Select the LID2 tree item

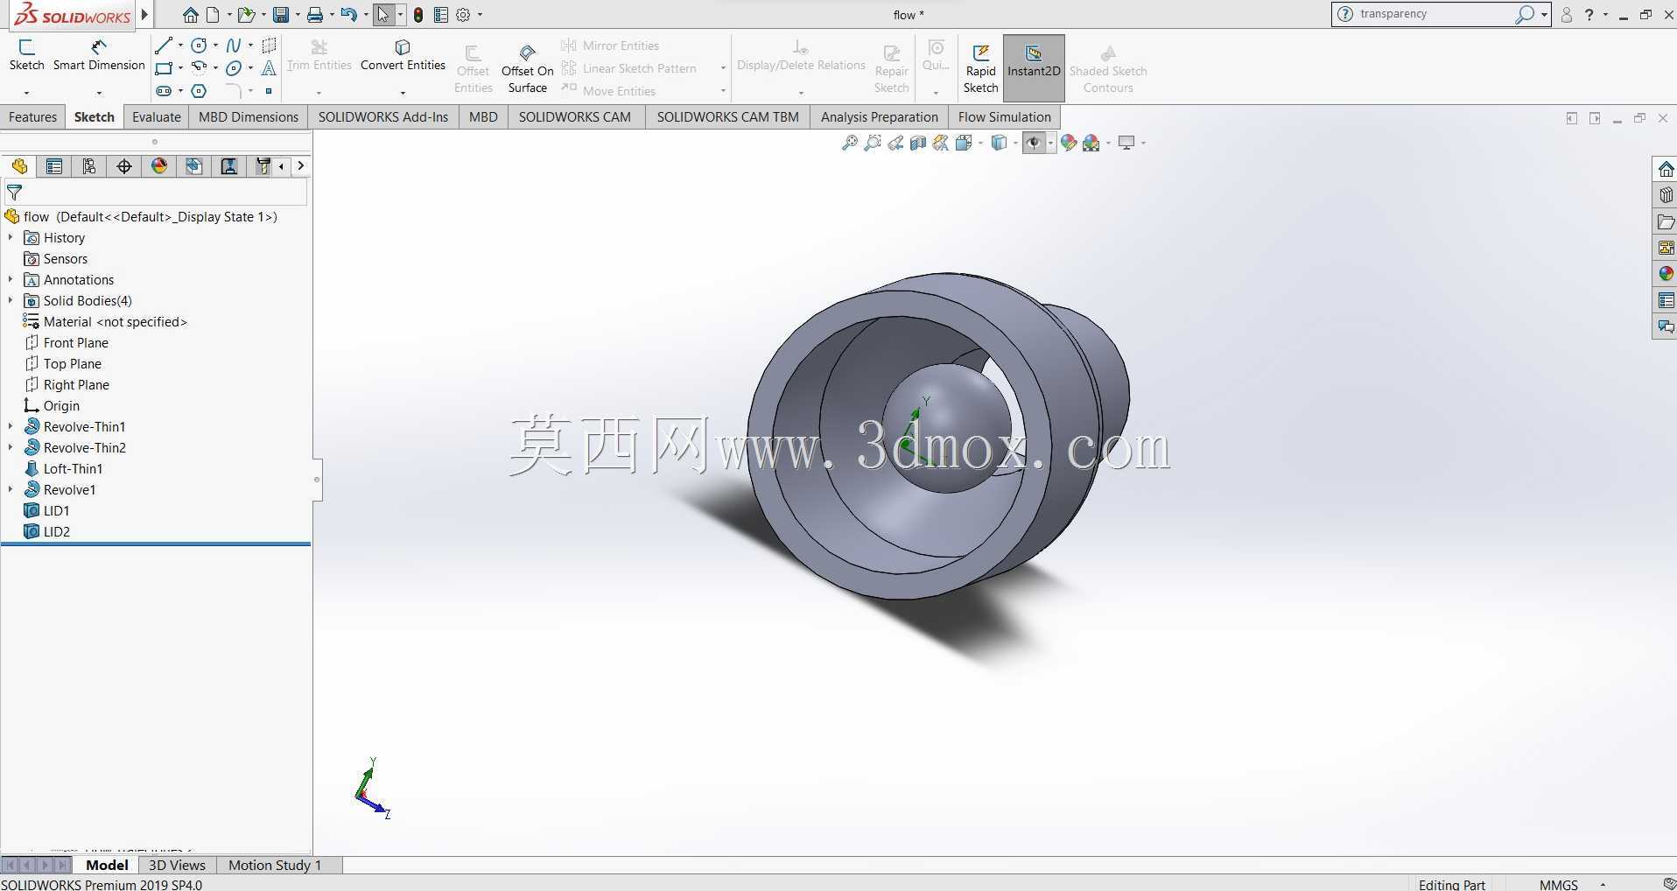pos(57,531)
